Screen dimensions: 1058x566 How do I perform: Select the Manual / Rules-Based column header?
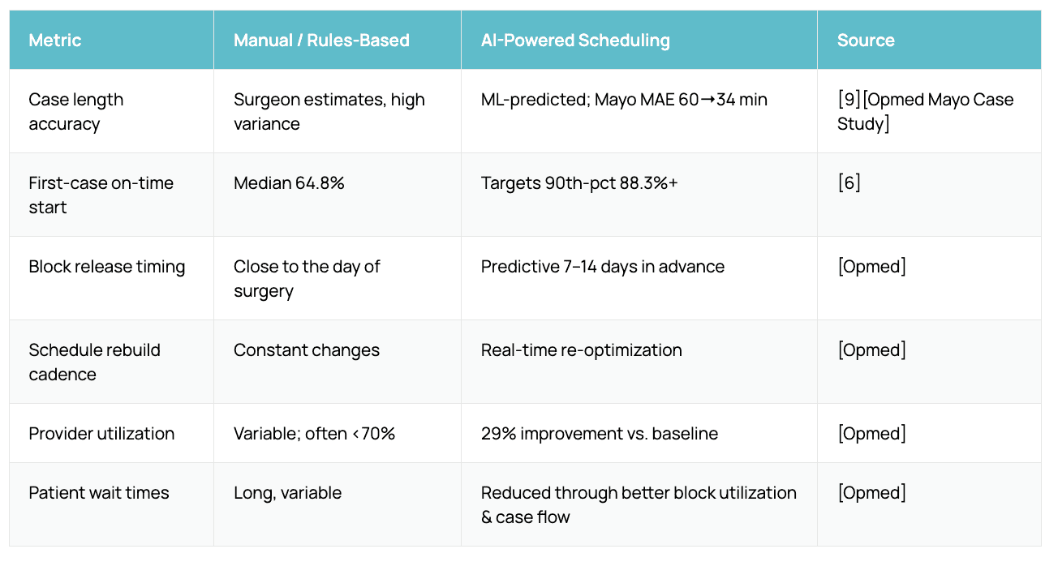321,41
